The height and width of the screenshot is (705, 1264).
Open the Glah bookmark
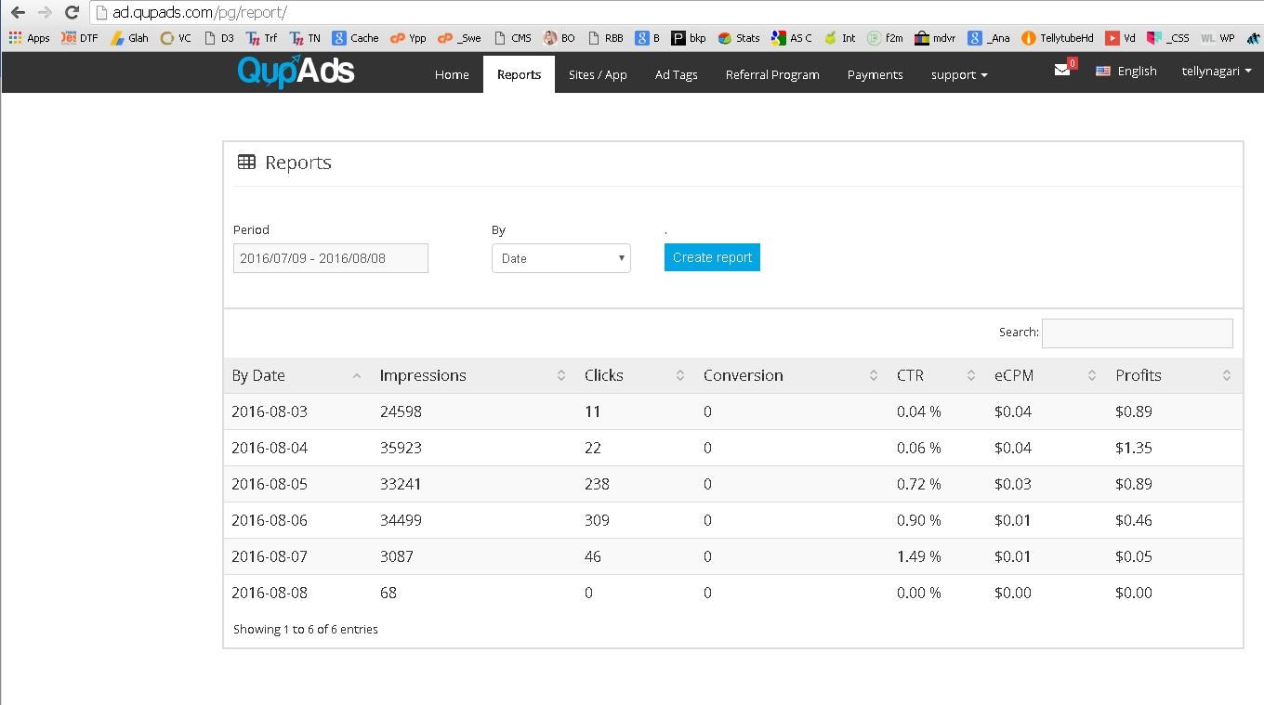click(x=129, y=38)
